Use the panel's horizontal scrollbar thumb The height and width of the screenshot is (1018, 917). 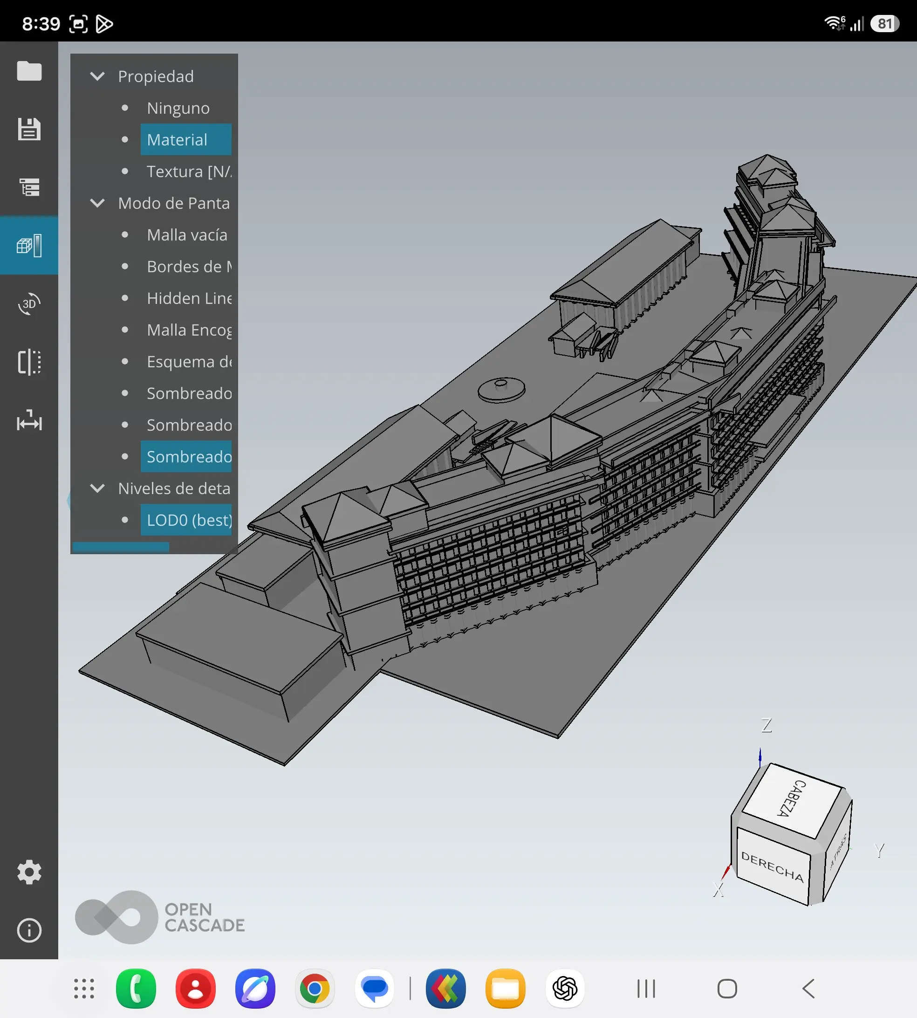121,547
